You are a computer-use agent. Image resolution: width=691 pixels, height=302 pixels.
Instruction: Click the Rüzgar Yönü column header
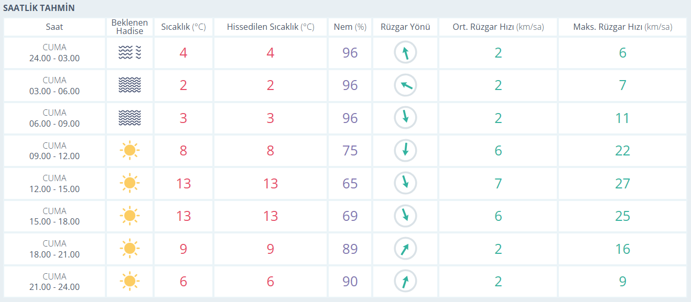click(x=405, y=27)
